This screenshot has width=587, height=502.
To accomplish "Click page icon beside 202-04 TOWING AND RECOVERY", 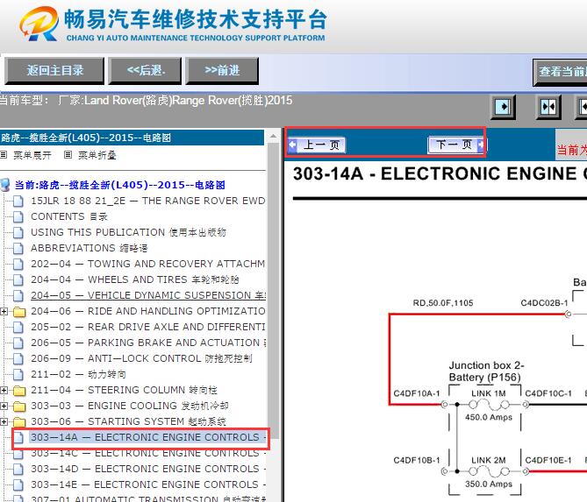I will pyautogui.click(x=18, y=264).
